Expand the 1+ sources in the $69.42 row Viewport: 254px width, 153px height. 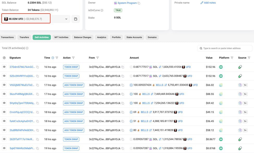pos(245,103)
